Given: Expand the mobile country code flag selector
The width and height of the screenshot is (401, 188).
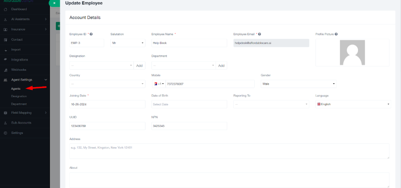Looking at the screenshot, I should pyautogui.click(x=159, y=84).
